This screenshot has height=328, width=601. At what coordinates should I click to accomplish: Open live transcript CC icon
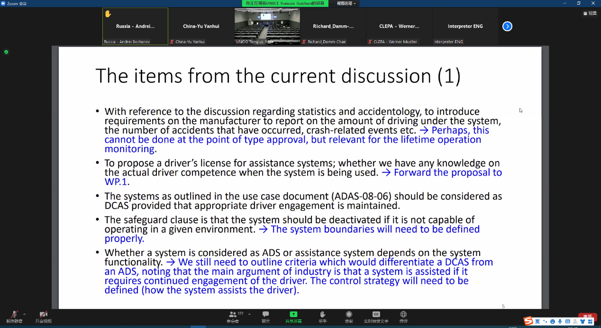click(376, 316)
